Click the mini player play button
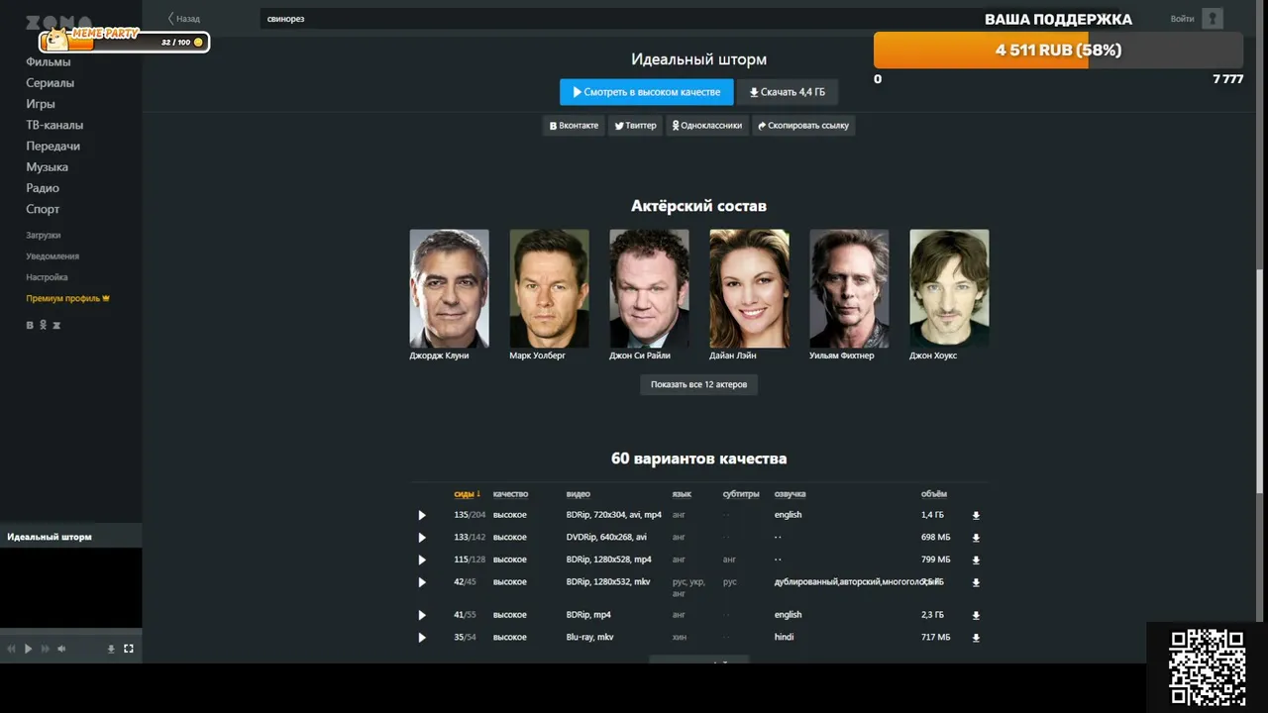 (28, 649)
